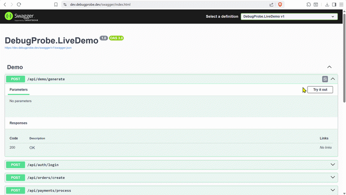
Task: Click the 200 response code
Action: click(13, 147)
